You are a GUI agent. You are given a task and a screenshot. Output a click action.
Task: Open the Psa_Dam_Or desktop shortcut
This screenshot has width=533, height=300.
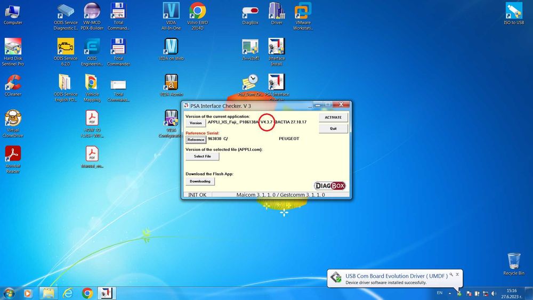click(x=250, y=86)
